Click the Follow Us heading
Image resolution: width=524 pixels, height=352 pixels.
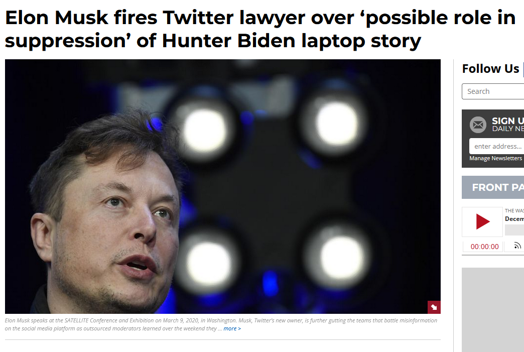click(490, 68)
